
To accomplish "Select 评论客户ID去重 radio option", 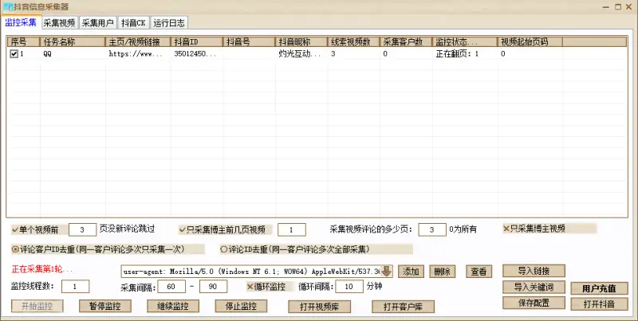I will click(15, 249).
